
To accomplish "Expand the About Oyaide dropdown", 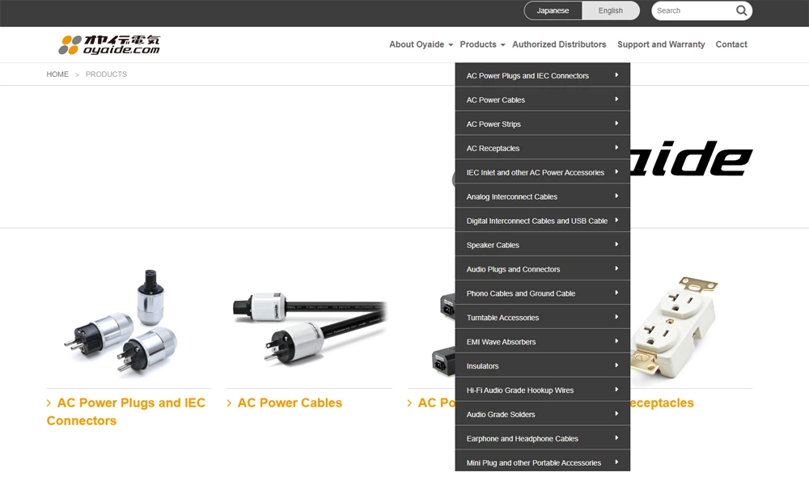I will (x=421, y=44).
